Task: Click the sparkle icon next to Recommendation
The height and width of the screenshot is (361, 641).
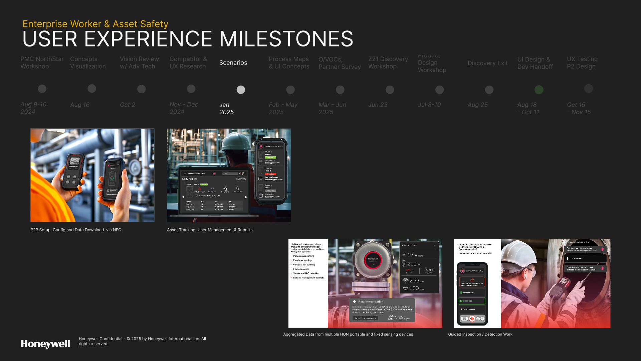Action: coord(355,302)
